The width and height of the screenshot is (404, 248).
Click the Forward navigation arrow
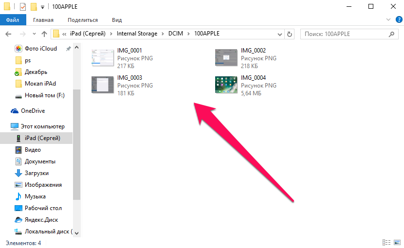(x=23, y=34)
